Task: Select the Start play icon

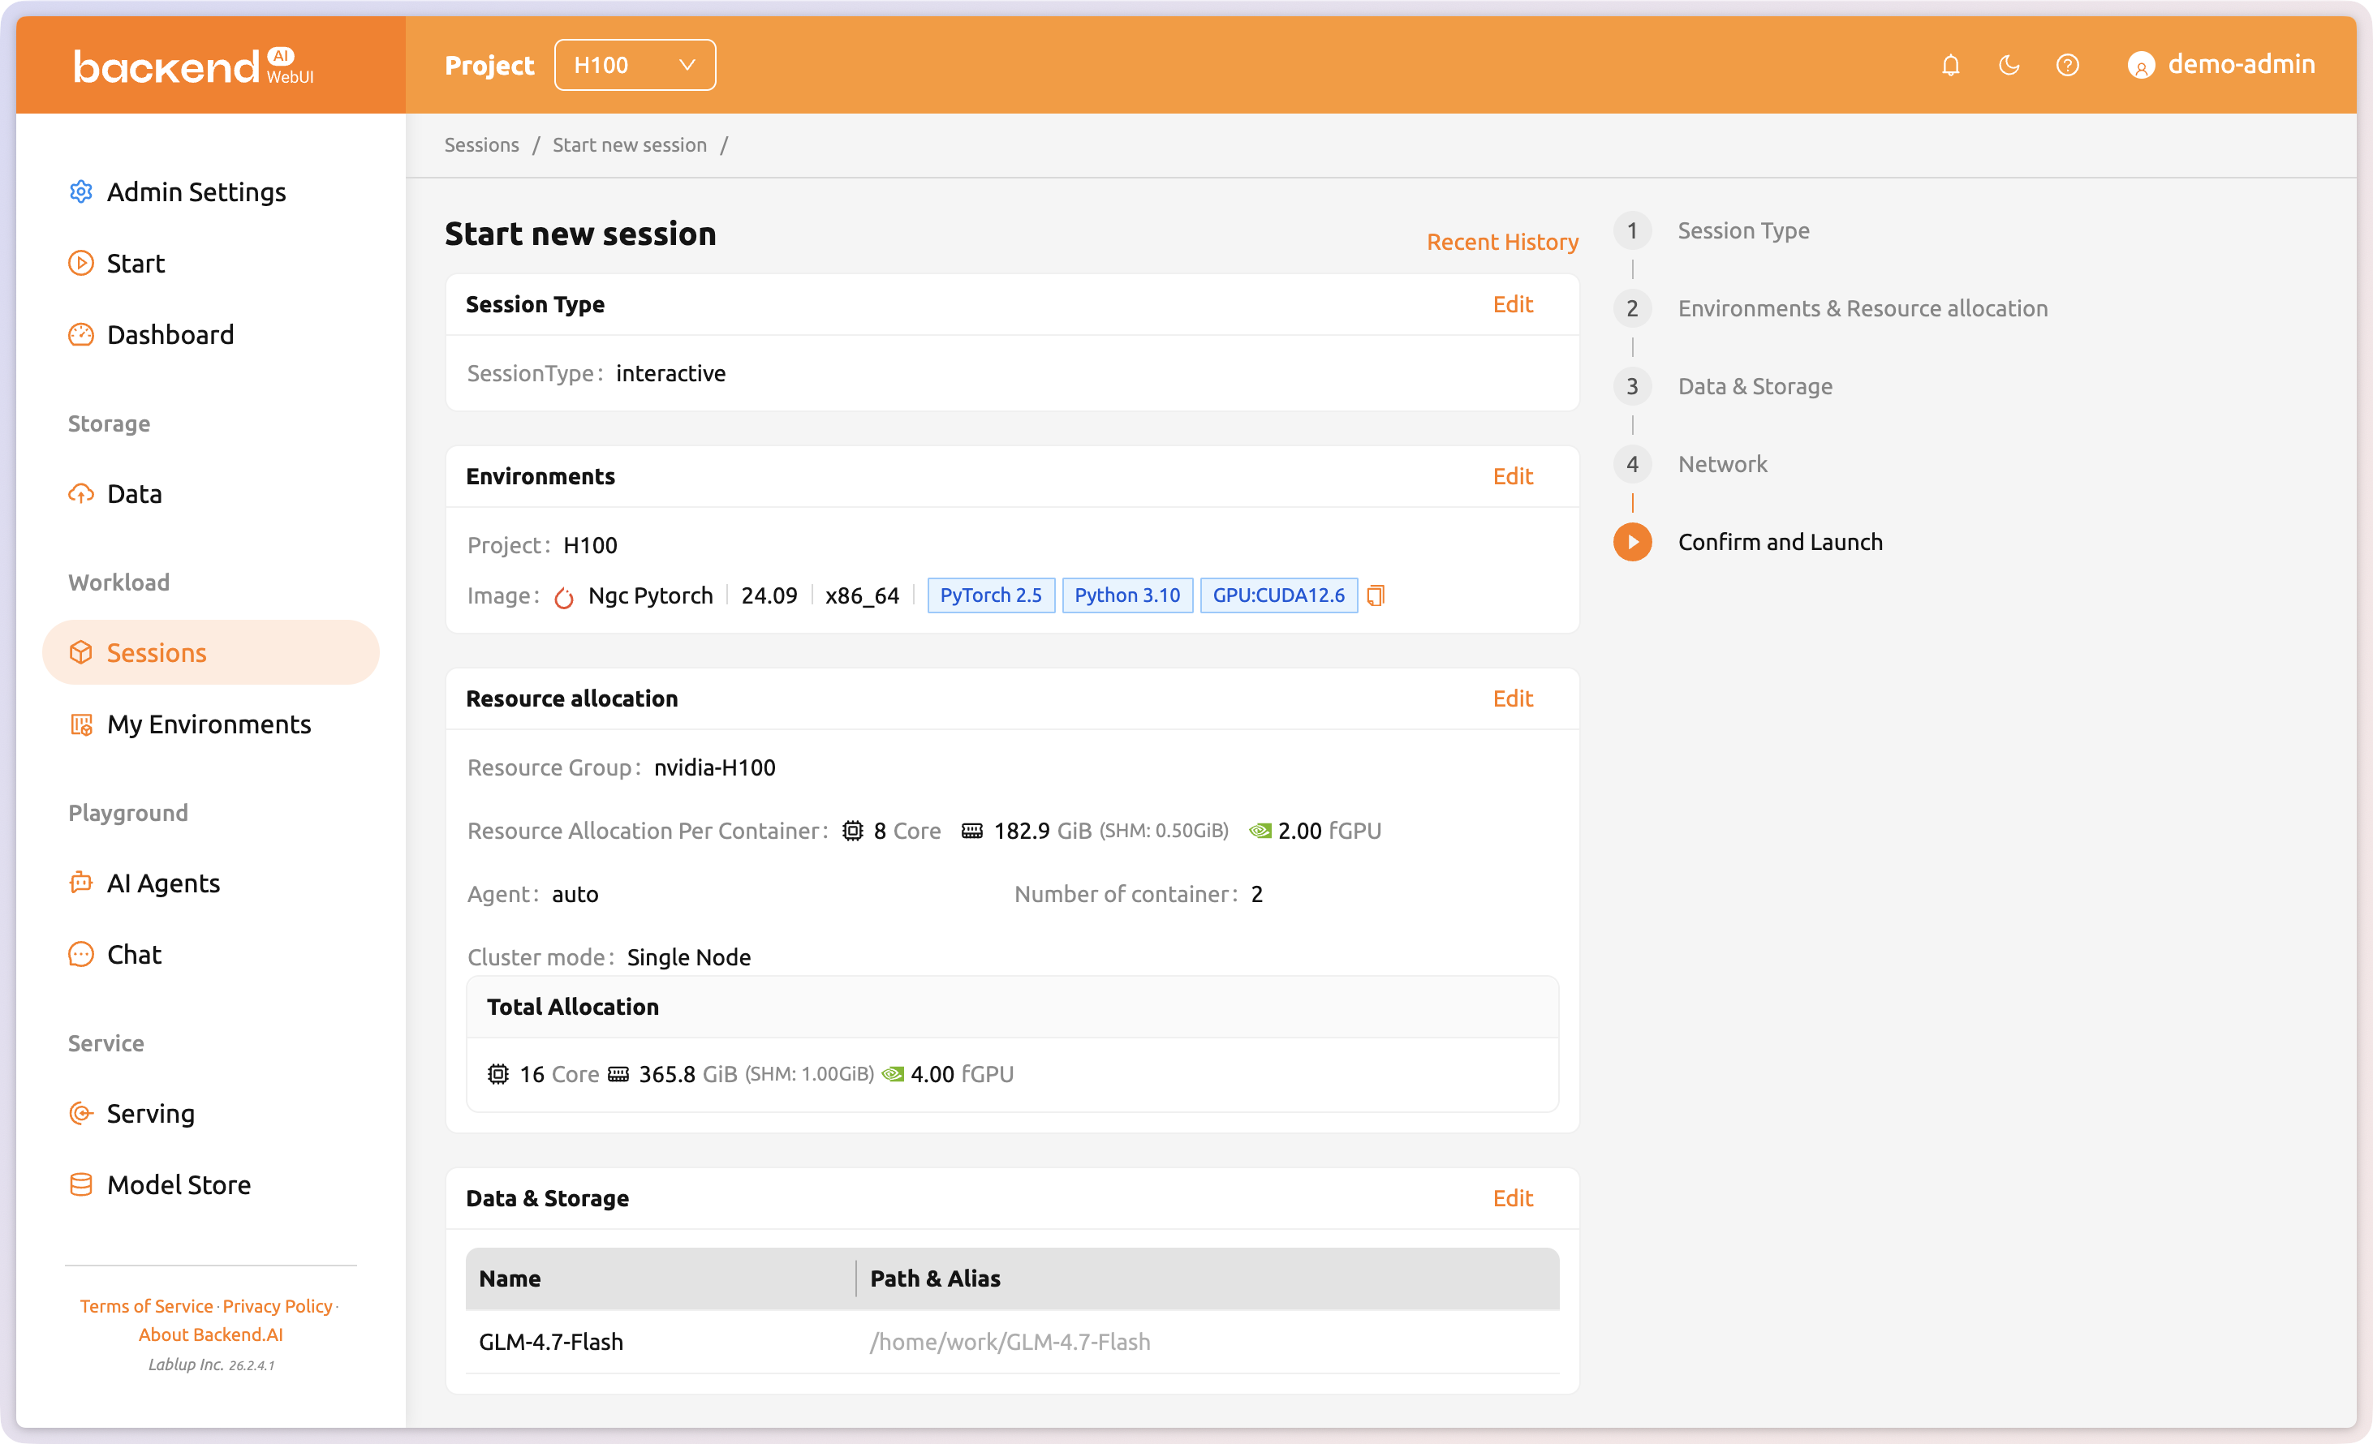Action: click(81, 263)
